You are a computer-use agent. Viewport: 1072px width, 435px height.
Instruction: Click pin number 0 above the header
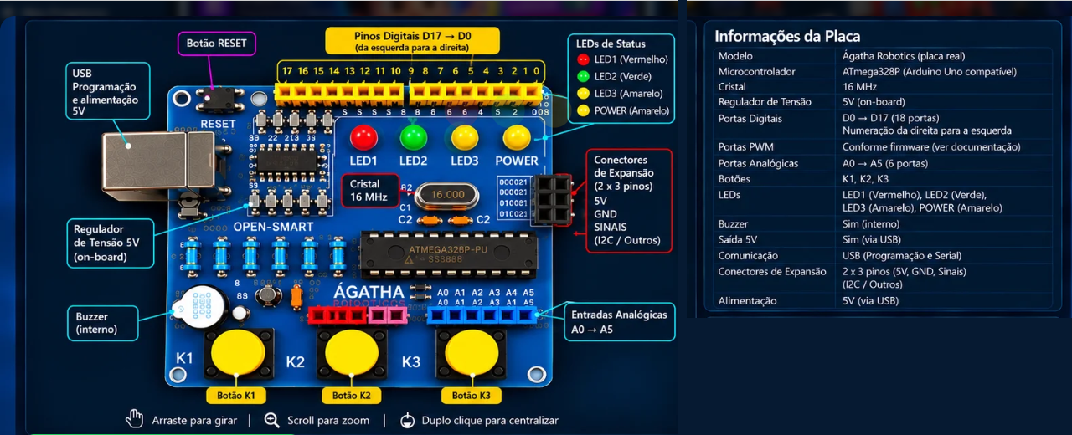[x=536, y=71]
